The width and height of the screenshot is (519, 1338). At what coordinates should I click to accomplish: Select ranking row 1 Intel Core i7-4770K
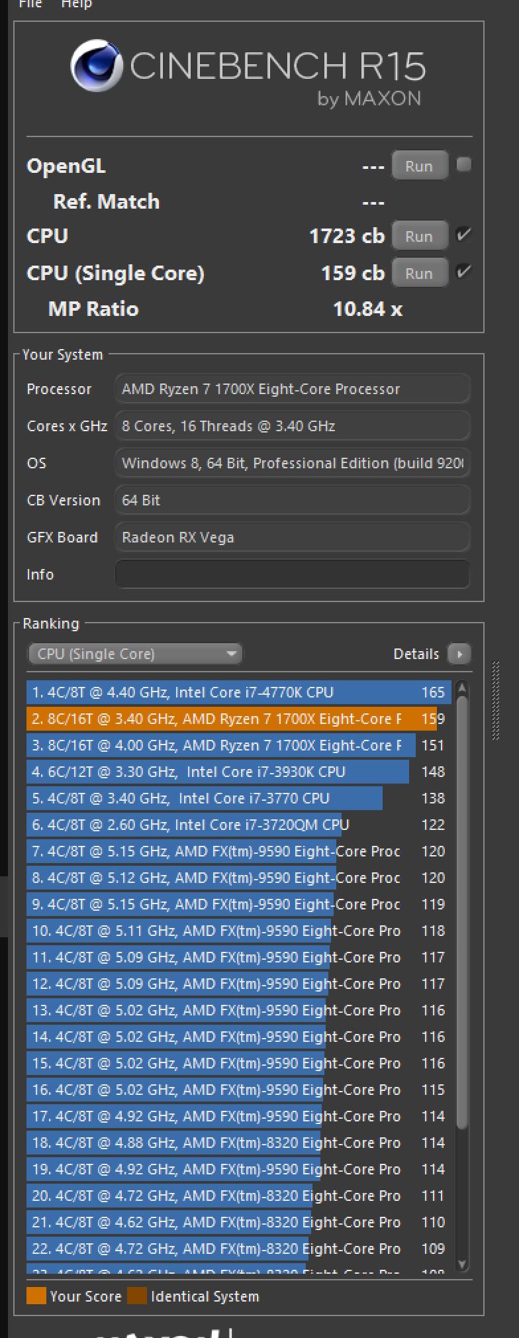239,692
